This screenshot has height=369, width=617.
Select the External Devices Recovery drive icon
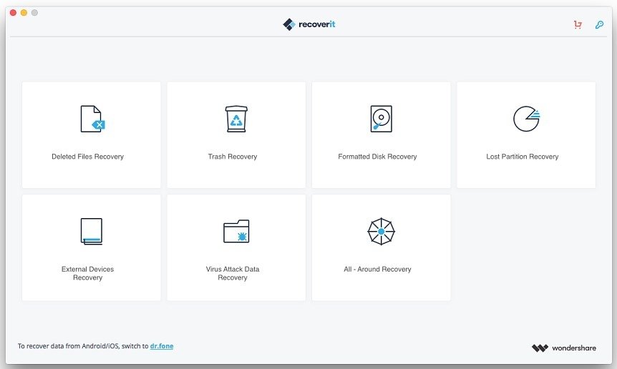[92, 232]
